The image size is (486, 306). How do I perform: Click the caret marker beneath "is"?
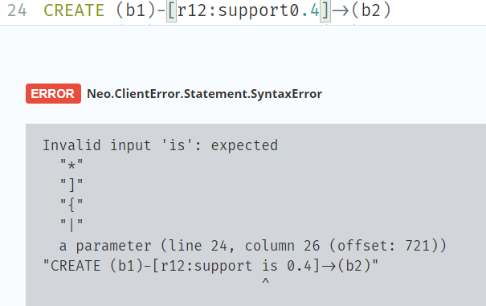coord(265,281)
